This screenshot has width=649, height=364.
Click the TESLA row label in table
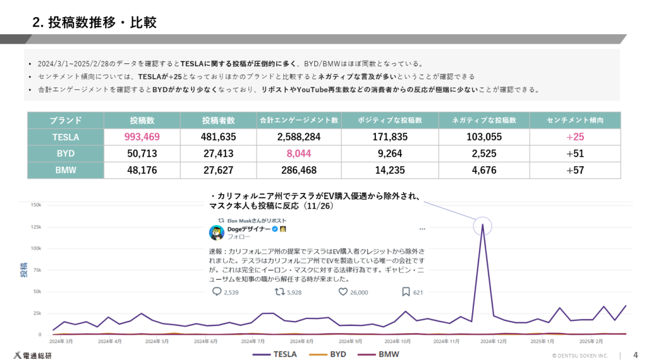point(65,137)
